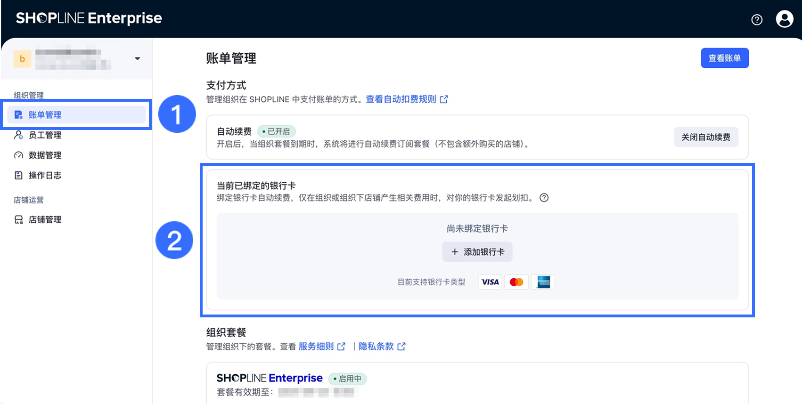Viewport: 802px width, 404px height.
Task: Click the American Express card logo
Action: tap(543, 282)
